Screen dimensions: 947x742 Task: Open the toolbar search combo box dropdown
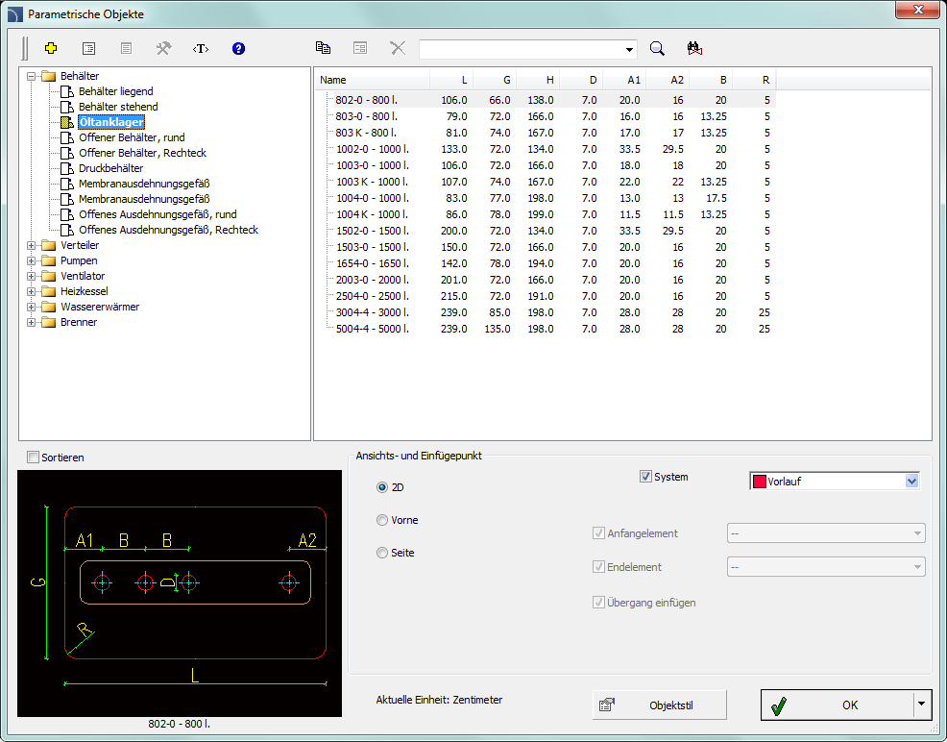(630, 49)
